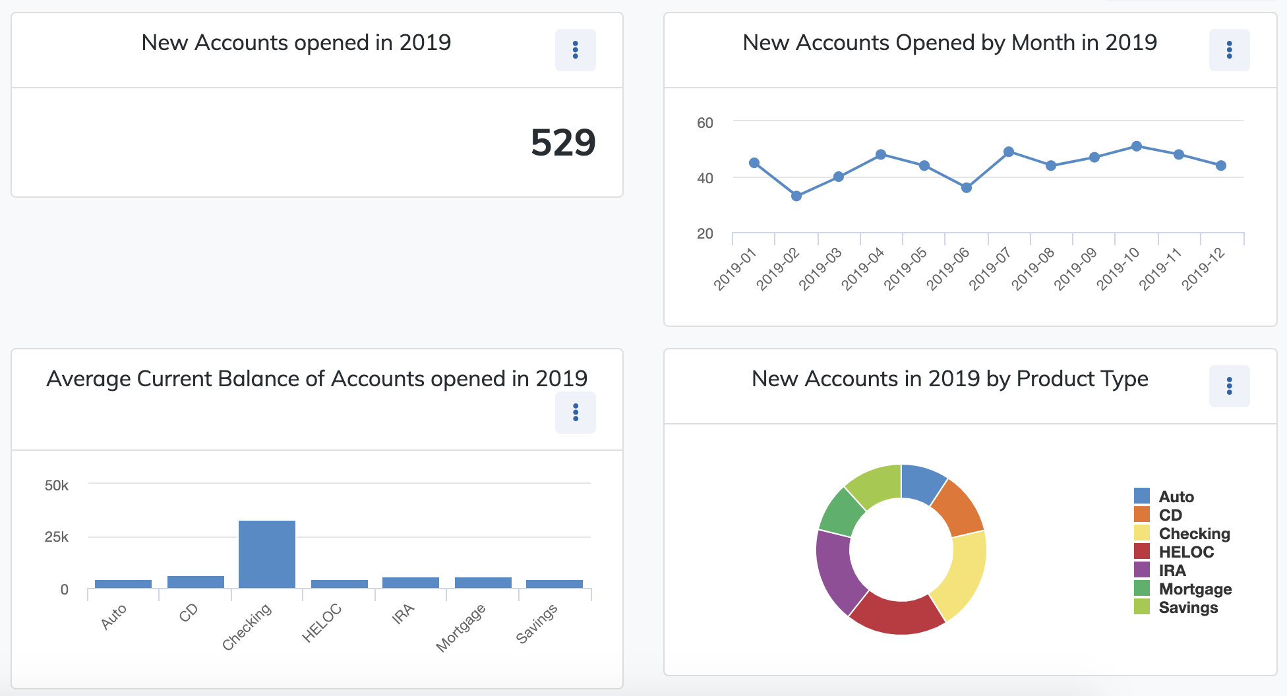Toggle the HELOC legend label

1186,552
